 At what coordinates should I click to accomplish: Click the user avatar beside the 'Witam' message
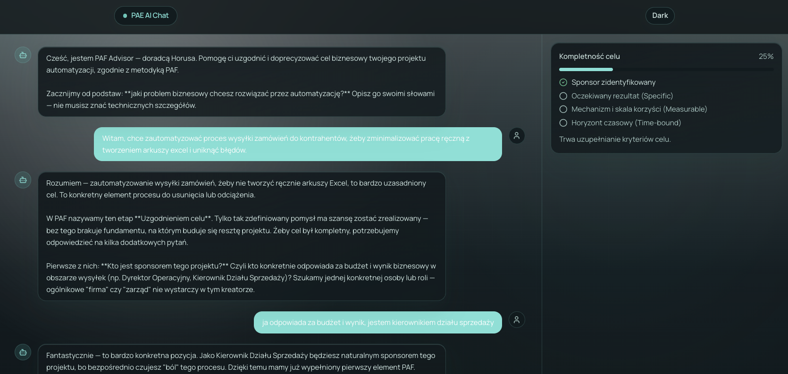(517, 136)
